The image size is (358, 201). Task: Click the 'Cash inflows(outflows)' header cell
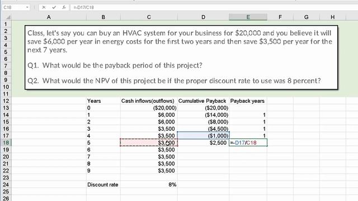(x=149, y=100)
